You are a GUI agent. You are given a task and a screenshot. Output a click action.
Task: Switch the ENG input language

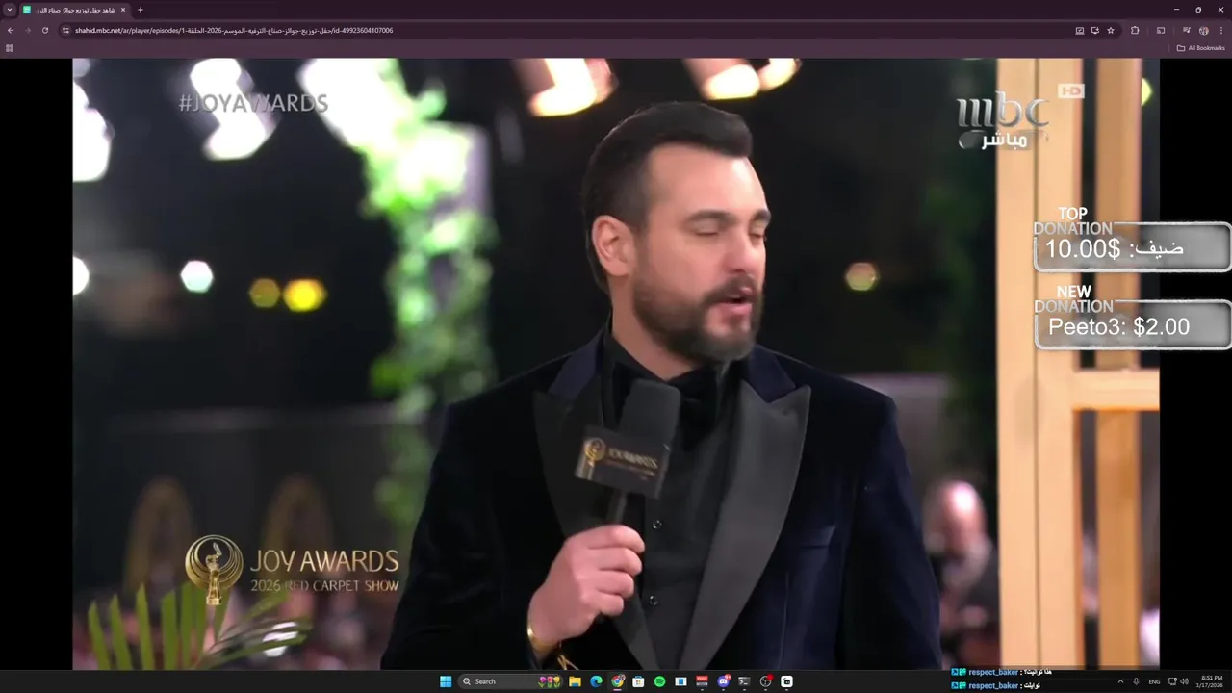[x=1154, y=681]
